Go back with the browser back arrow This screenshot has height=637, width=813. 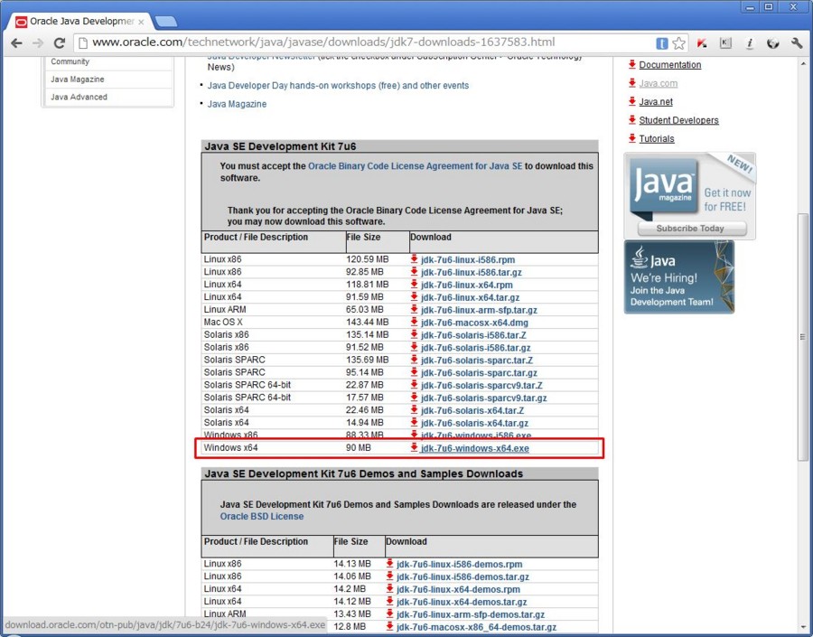[16, 43]
